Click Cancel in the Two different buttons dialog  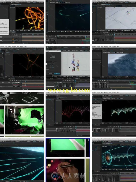[x=50, y=74]
